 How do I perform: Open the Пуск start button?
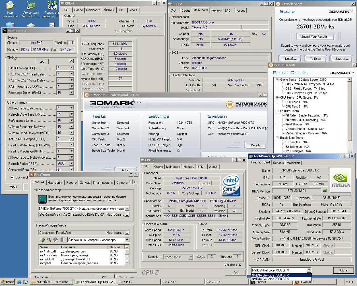click(7, 282)
